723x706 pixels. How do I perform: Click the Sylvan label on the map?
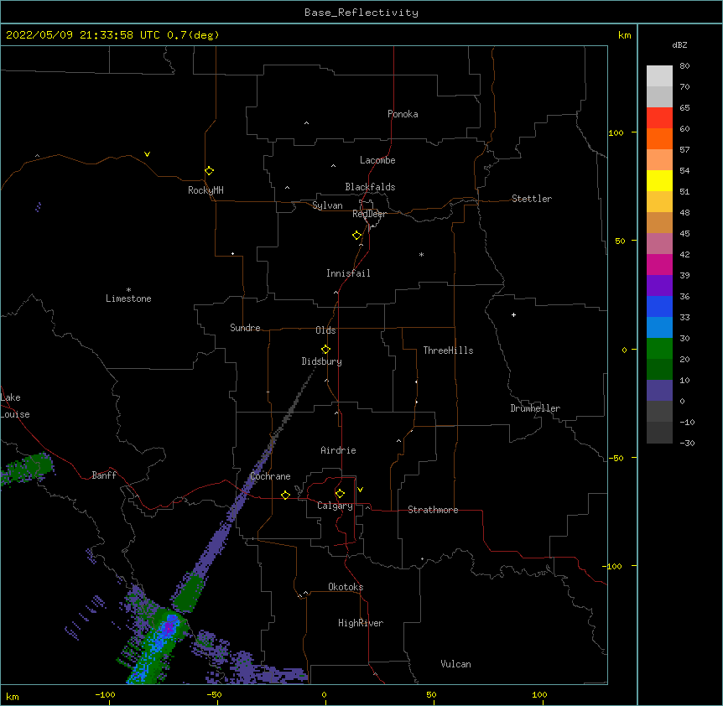327,205
